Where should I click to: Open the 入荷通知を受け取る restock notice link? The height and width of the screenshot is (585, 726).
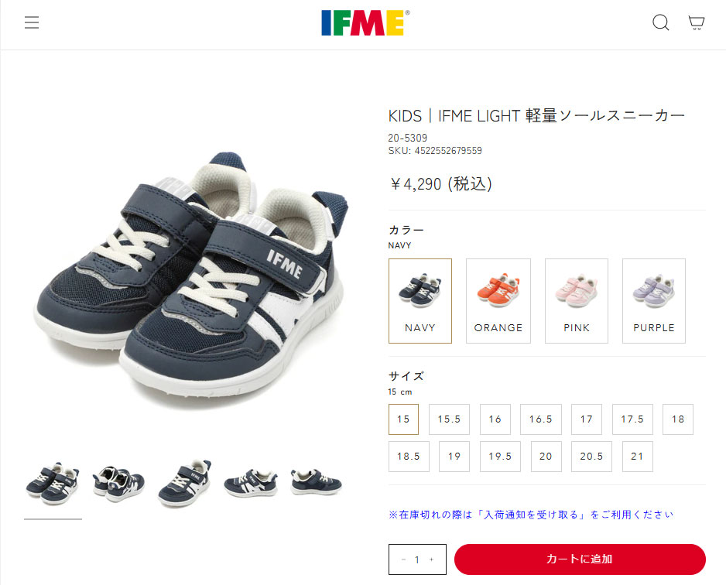[531, 515]
